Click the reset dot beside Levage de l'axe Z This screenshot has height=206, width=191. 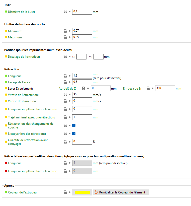(70, 82)
